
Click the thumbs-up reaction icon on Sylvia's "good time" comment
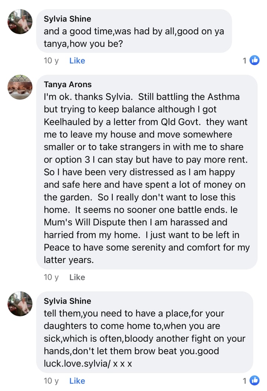pos(254,60)
